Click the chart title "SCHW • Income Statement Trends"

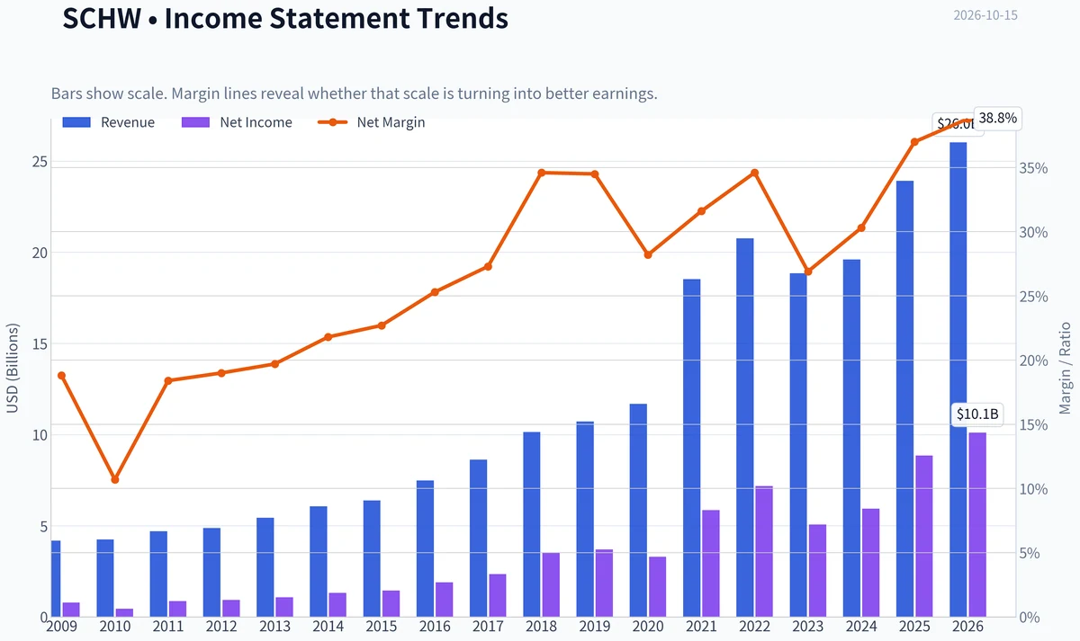pyautogui.click(x=285, y=17)
